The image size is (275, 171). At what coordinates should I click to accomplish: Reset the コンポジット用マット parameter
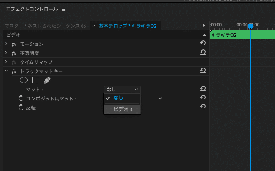(x=203, y=98)
